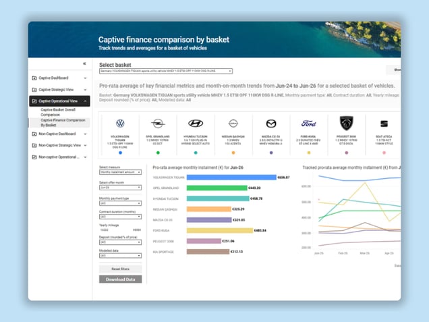Open the Deposit rounded % dropdown
Image resolution: width=429 pixels, height=322 pixels.
click(x=120, y=242)
